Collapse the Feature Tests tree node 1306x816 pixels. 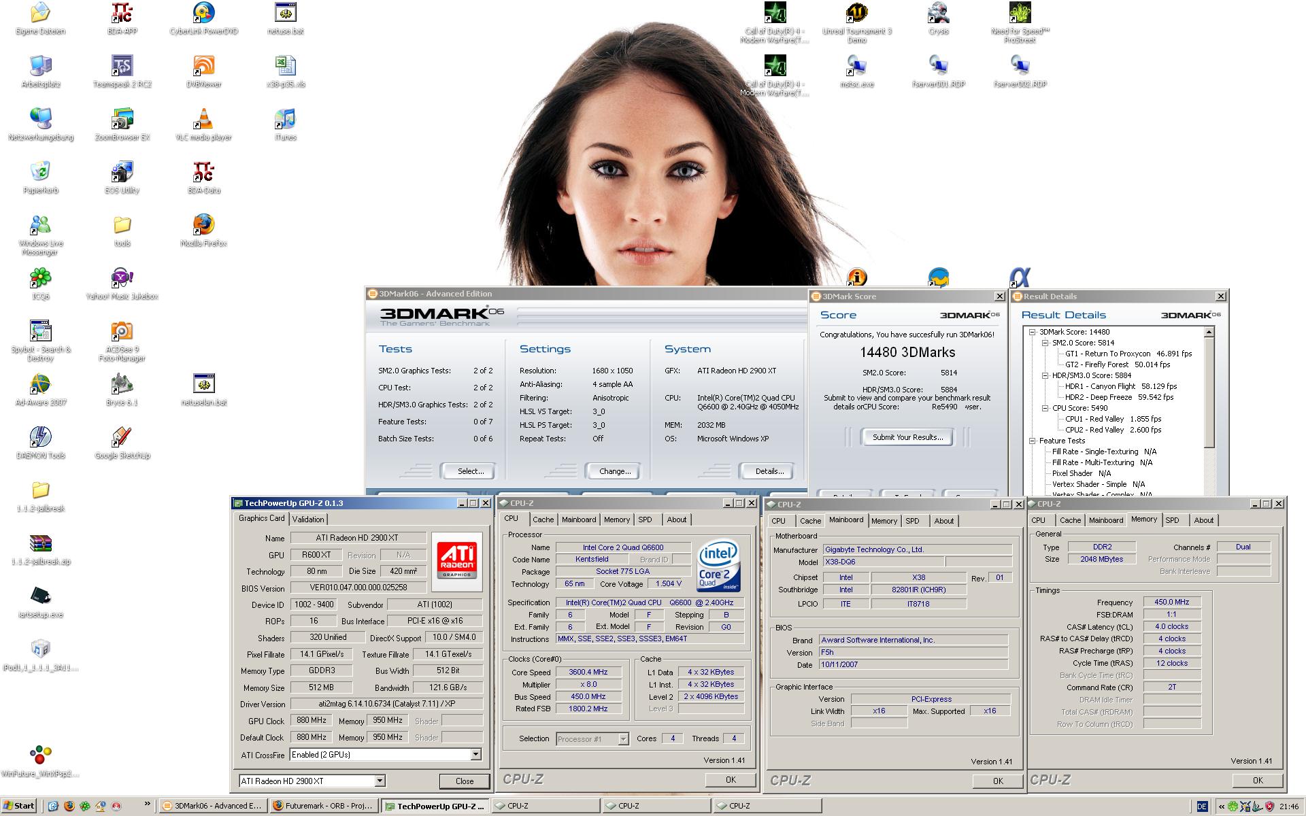[1032, 441]
